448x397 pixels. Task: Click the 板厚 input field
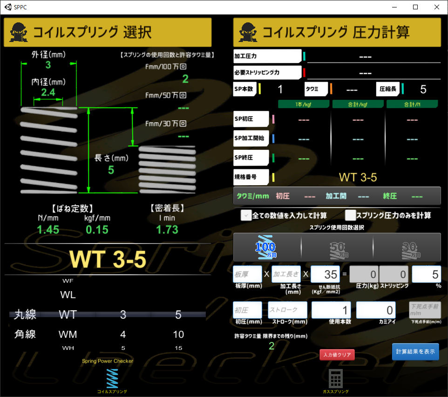click(247, 274)
